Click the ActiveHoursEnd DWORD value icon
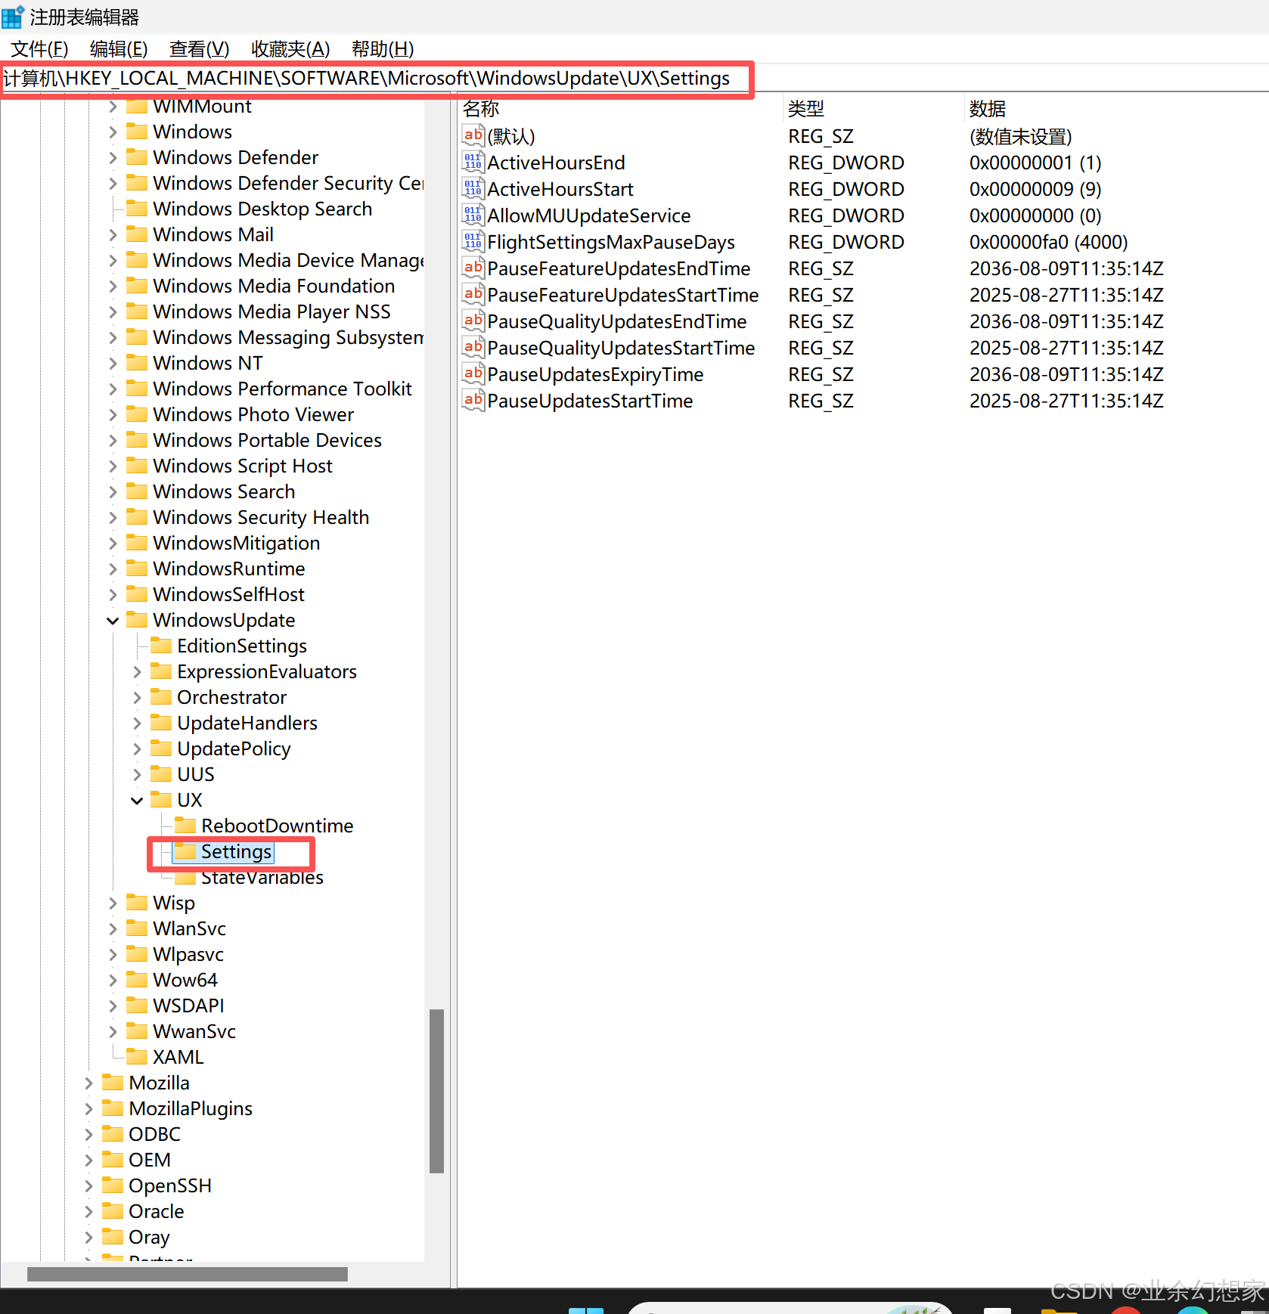This screenshot has width=1269, height=1314. [x=473, y=162]
